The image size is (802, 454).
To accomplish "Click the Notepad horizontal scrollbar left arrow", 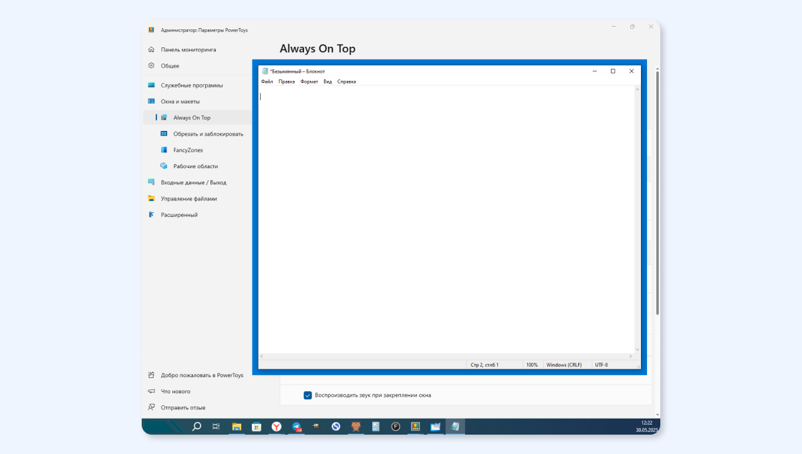I will (262, 356).
